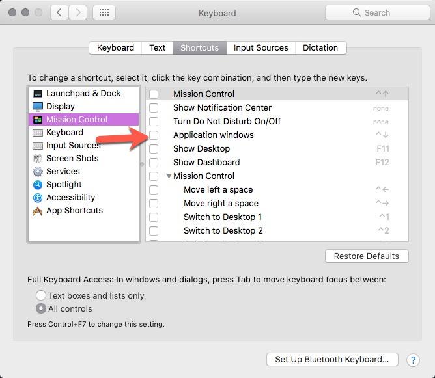
Task: Open the Dictation tab
Action: click(x=320, y=47)
